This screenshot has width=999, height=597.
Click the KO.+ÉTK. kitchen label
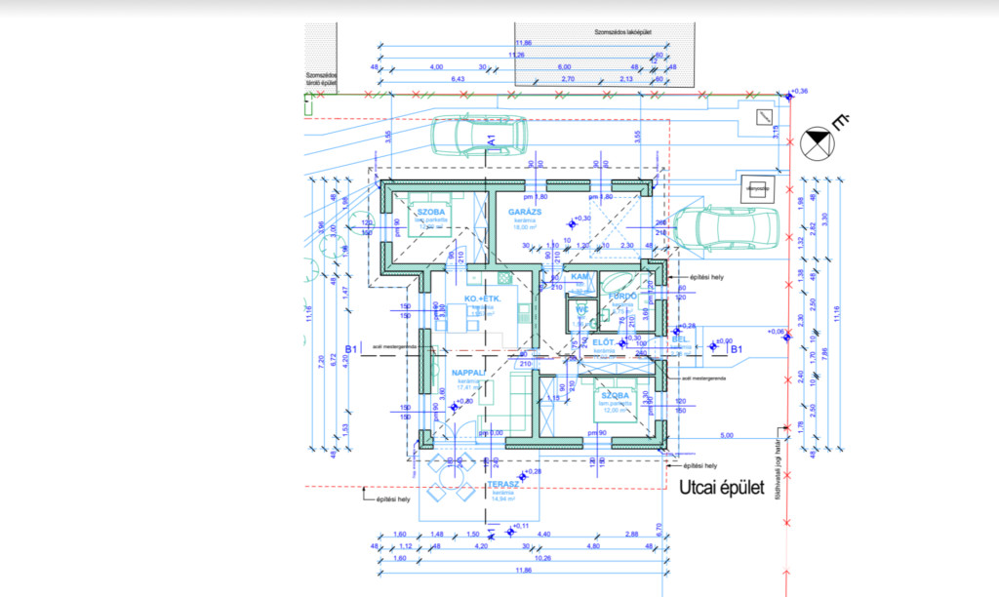[x=483, y=298]
